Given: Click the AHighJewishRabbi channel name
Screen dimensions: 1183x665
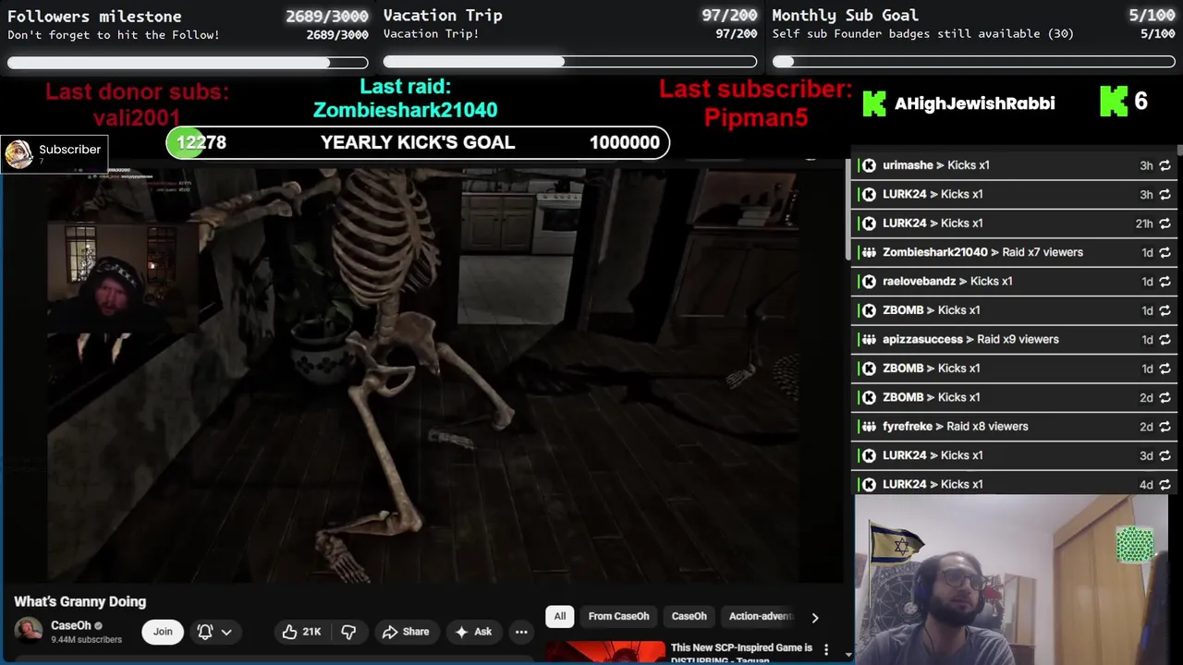Looking at the screenshot, I should click(x=974, y=103).
